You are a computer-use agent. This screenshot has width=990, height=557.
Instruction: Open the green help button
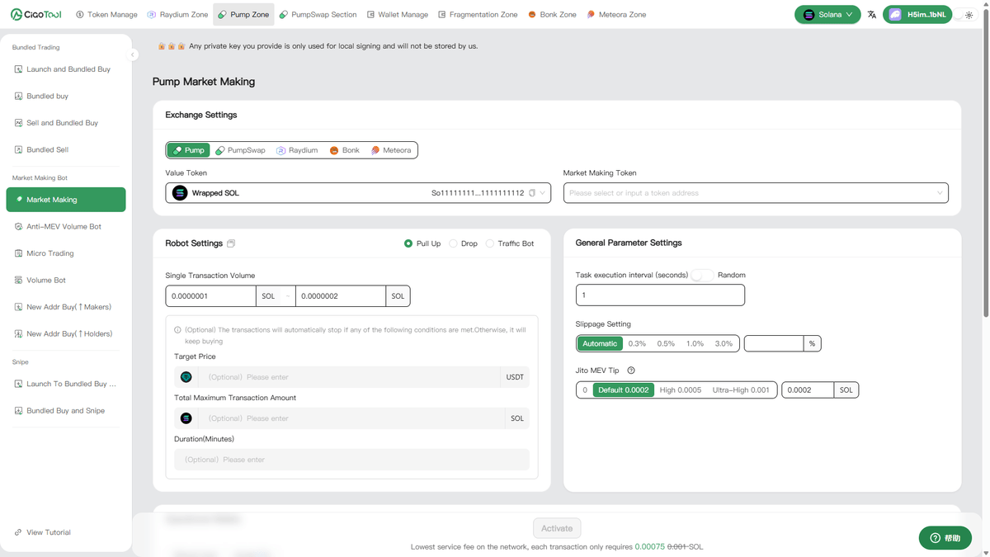pos(945,538)
